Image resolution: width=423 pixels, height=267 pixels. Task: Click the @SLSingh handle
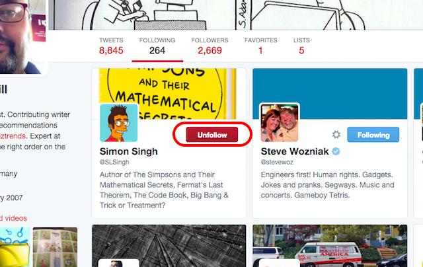coord(114,161)
